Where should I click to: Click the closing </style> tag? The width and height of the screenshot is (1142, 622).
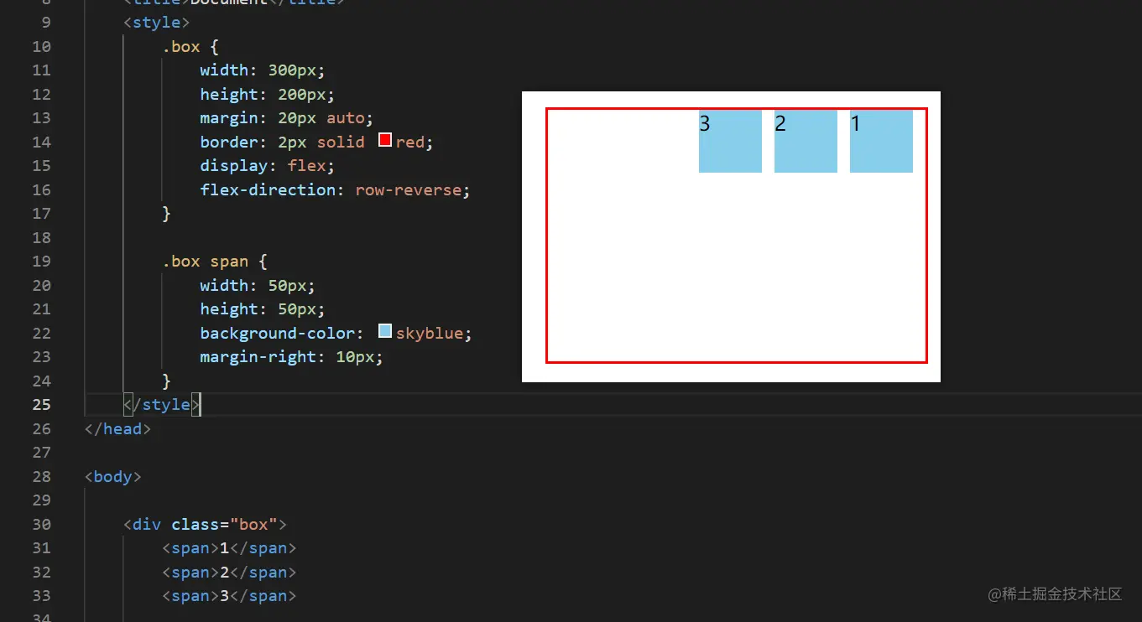(x=162, y=405)
